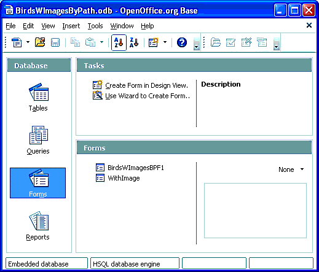Click the empty form preview box
Image resolution: width=319 pixels, height=272 pixels.
coord(255,211)
